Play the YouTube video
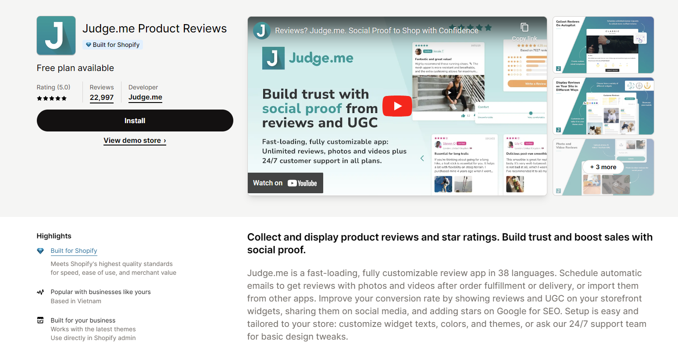The image size is (678, 351). point(397,106)
